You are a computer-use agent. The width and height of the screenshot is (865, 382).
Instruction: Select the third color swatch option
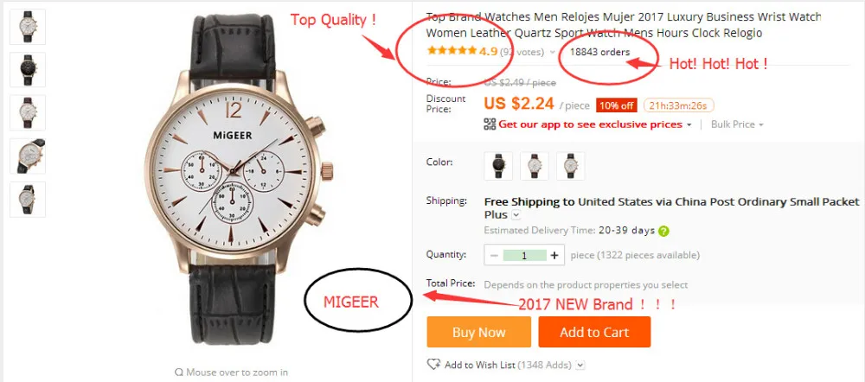point(570,166)
